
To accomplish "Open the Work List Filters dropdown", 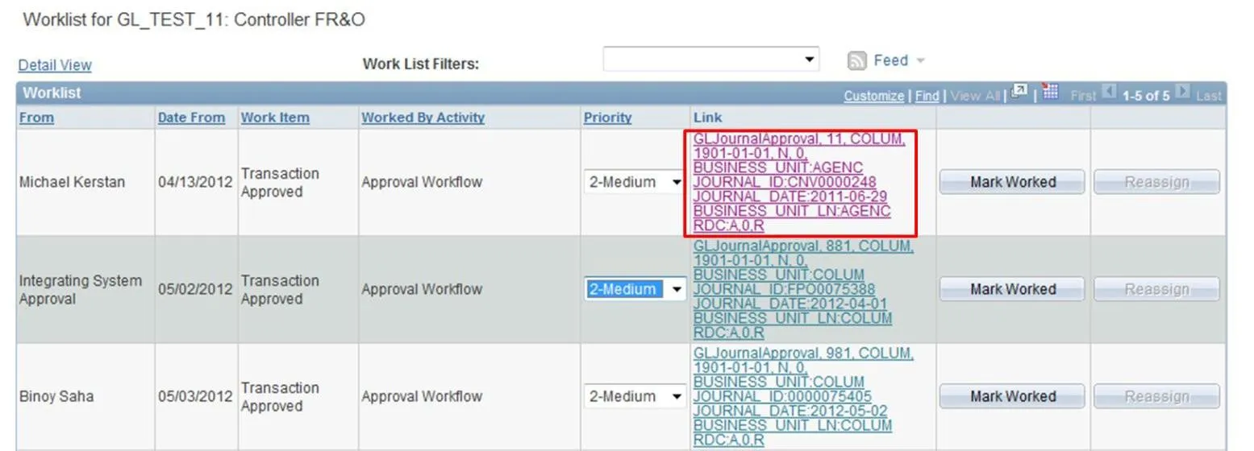I will tap(710, 60).
